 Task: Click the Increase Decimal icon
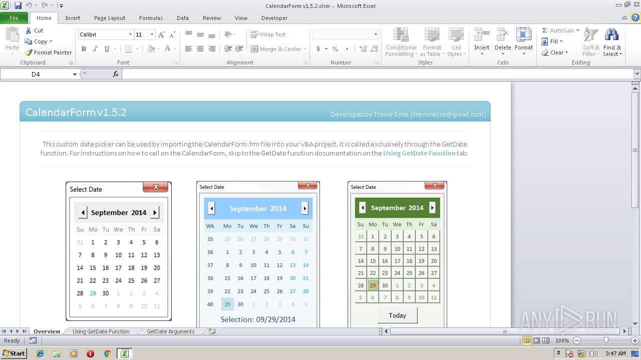pyautogui.click(x=363, y=49)
